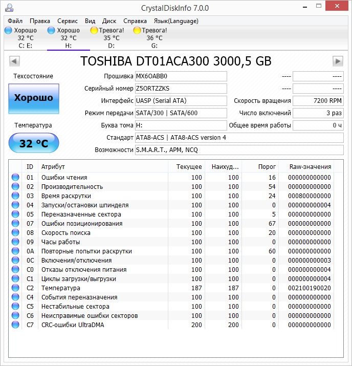Open the Вид menu

(x=90, y=21)
